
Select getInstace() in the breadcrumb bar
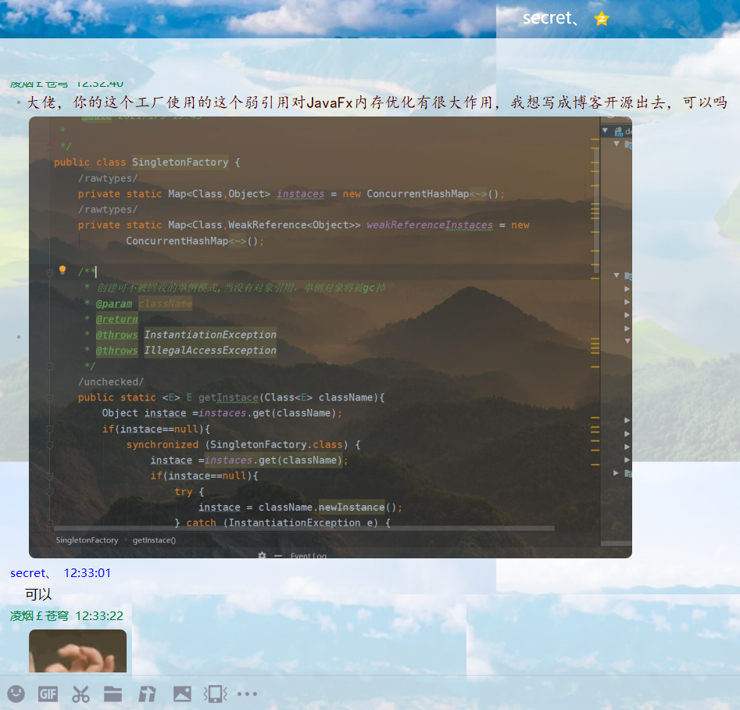point(153,539)
